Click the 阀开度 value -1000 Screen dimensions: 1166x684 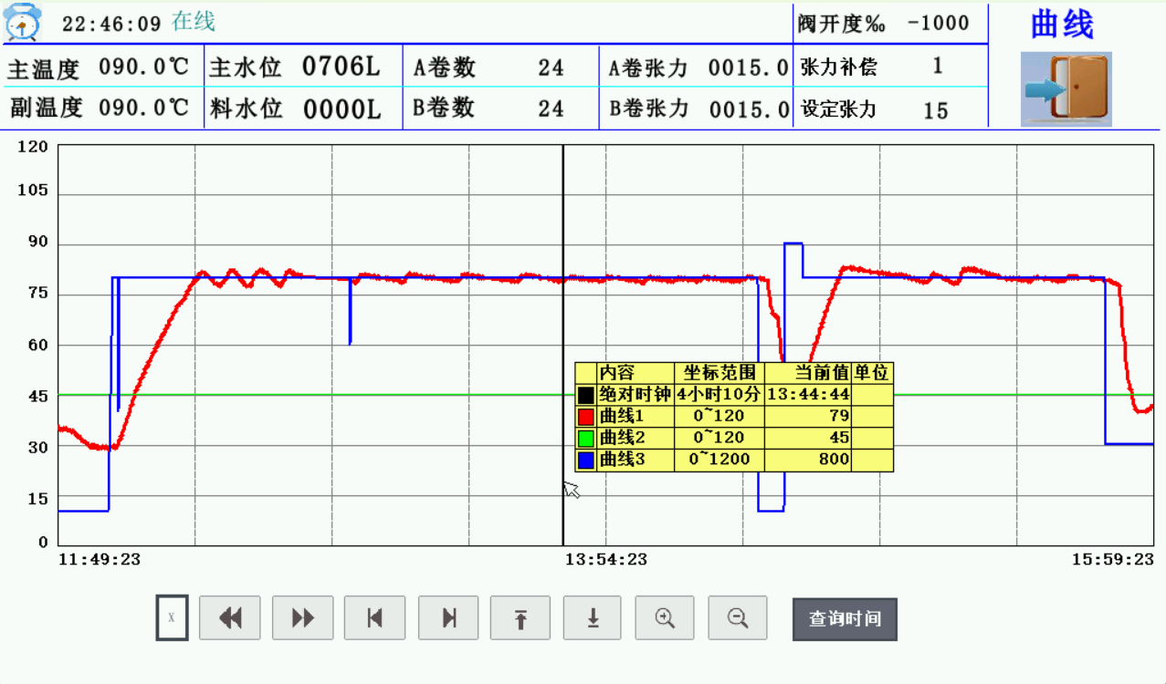click(938, 24)
